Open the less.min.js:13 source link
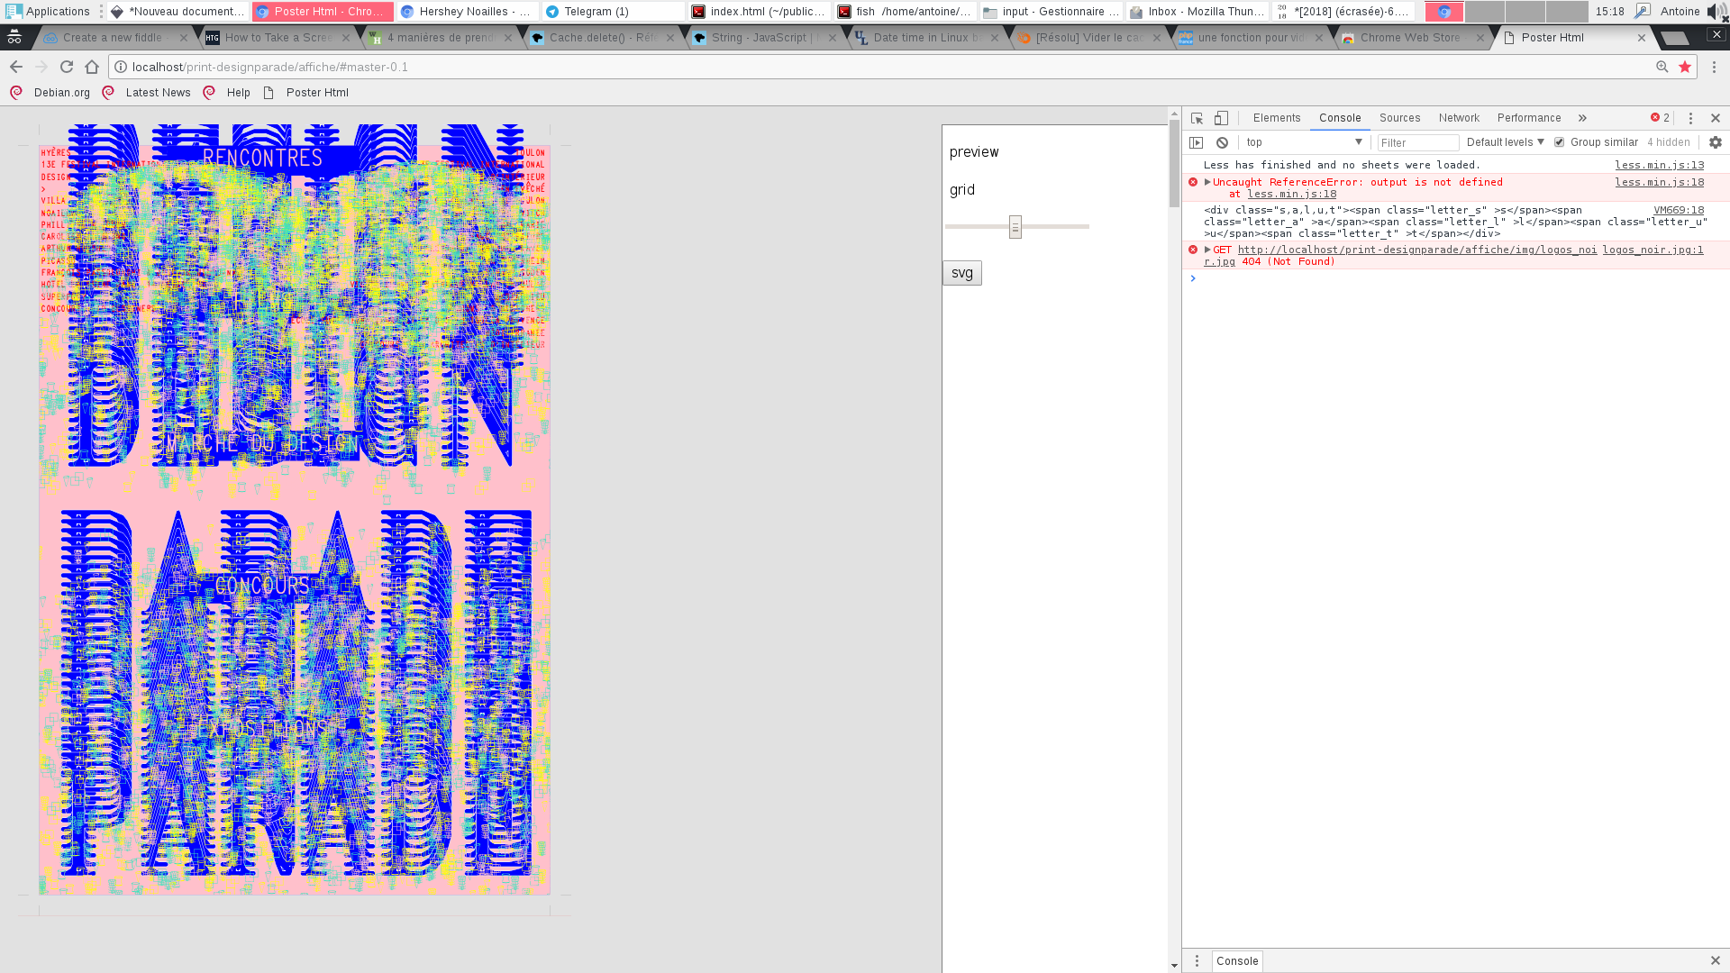This screenshot has width=1730, height=973. 1659,165
